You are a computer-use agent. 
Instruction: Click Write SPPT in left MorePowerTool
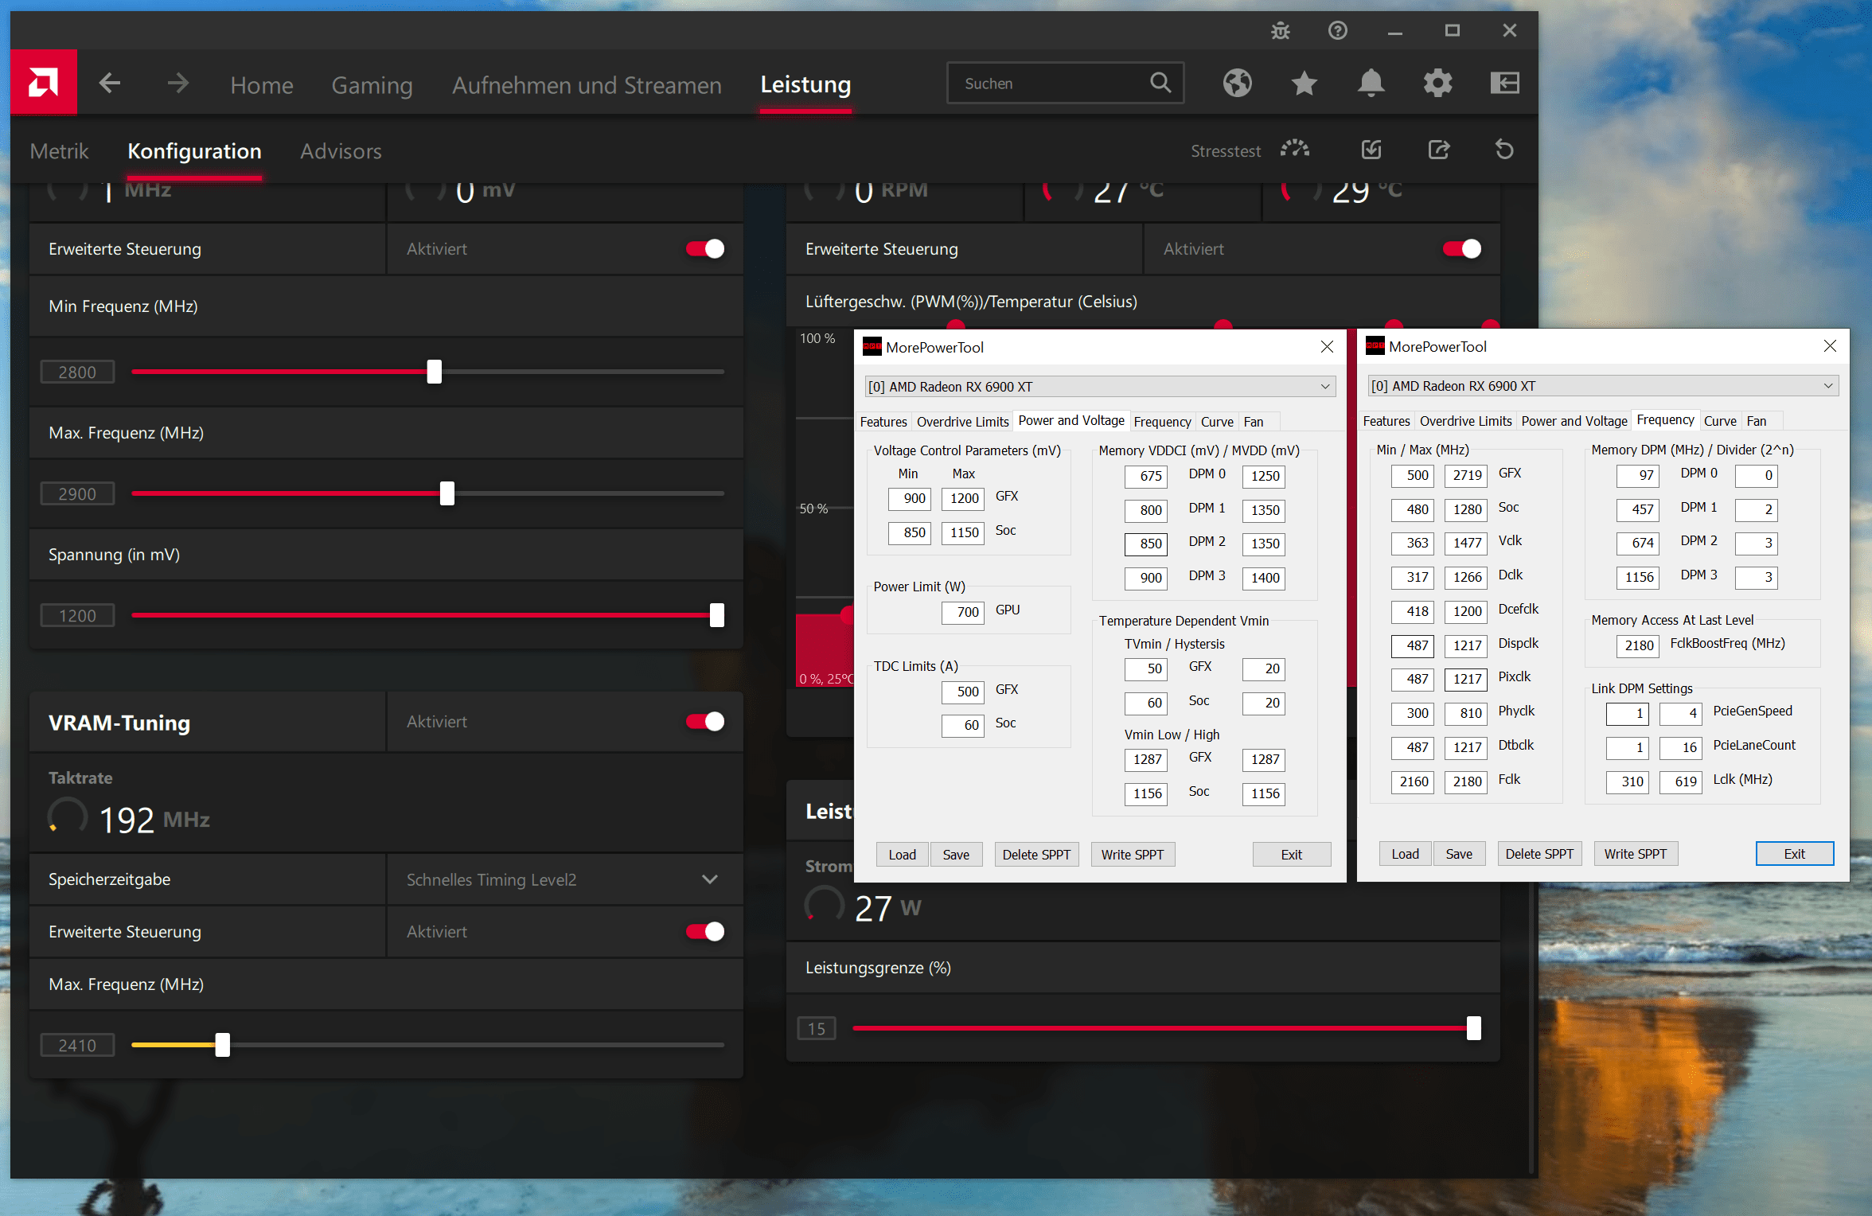(x=1132, y=855)
